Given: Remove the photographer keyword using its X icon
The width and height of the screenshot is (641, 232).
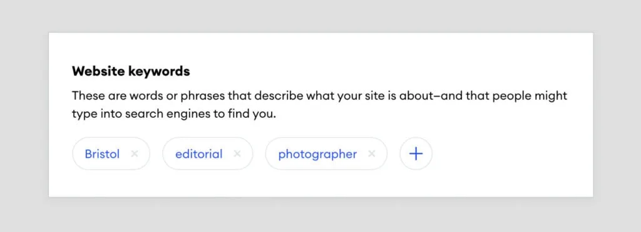Looking at the screenshot, I should coord(372,154).
